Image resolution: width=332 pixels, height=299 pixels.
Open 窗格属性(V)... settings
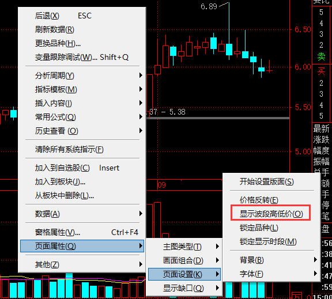[82, 232]
